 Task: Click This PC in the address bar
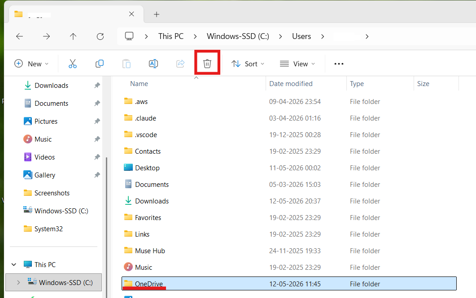pos(171,36)
